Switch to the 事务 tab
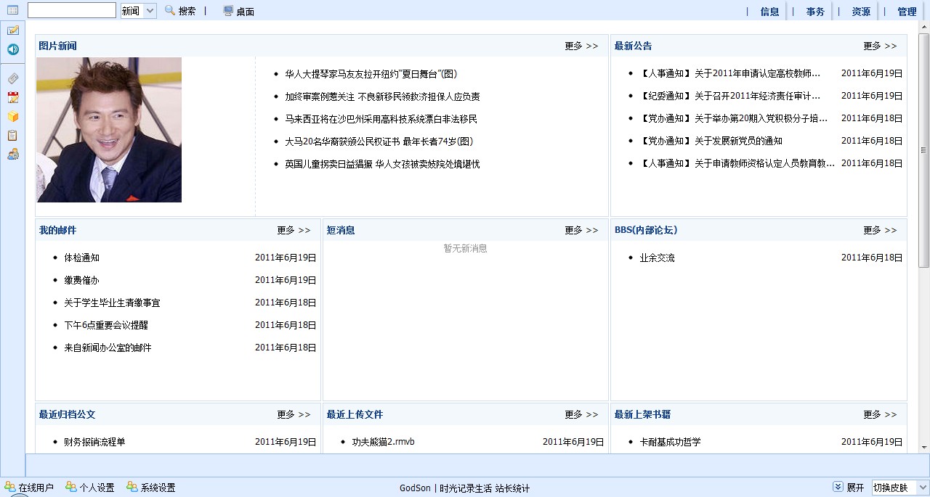Viewport: 930px width, 497px height. point(814,11)
